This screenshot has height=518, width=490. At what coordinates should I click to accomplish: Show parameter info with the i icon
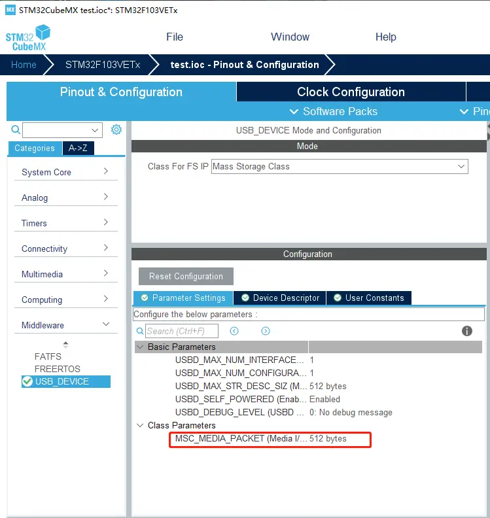tap(467, 331)
